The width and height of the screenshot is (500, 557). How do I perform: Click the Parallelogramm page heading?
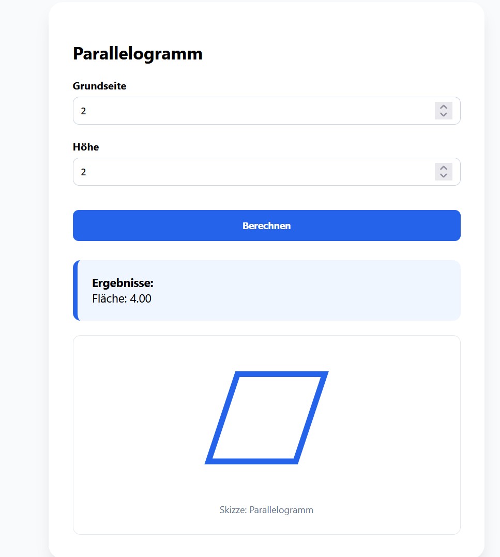point(138,54)
